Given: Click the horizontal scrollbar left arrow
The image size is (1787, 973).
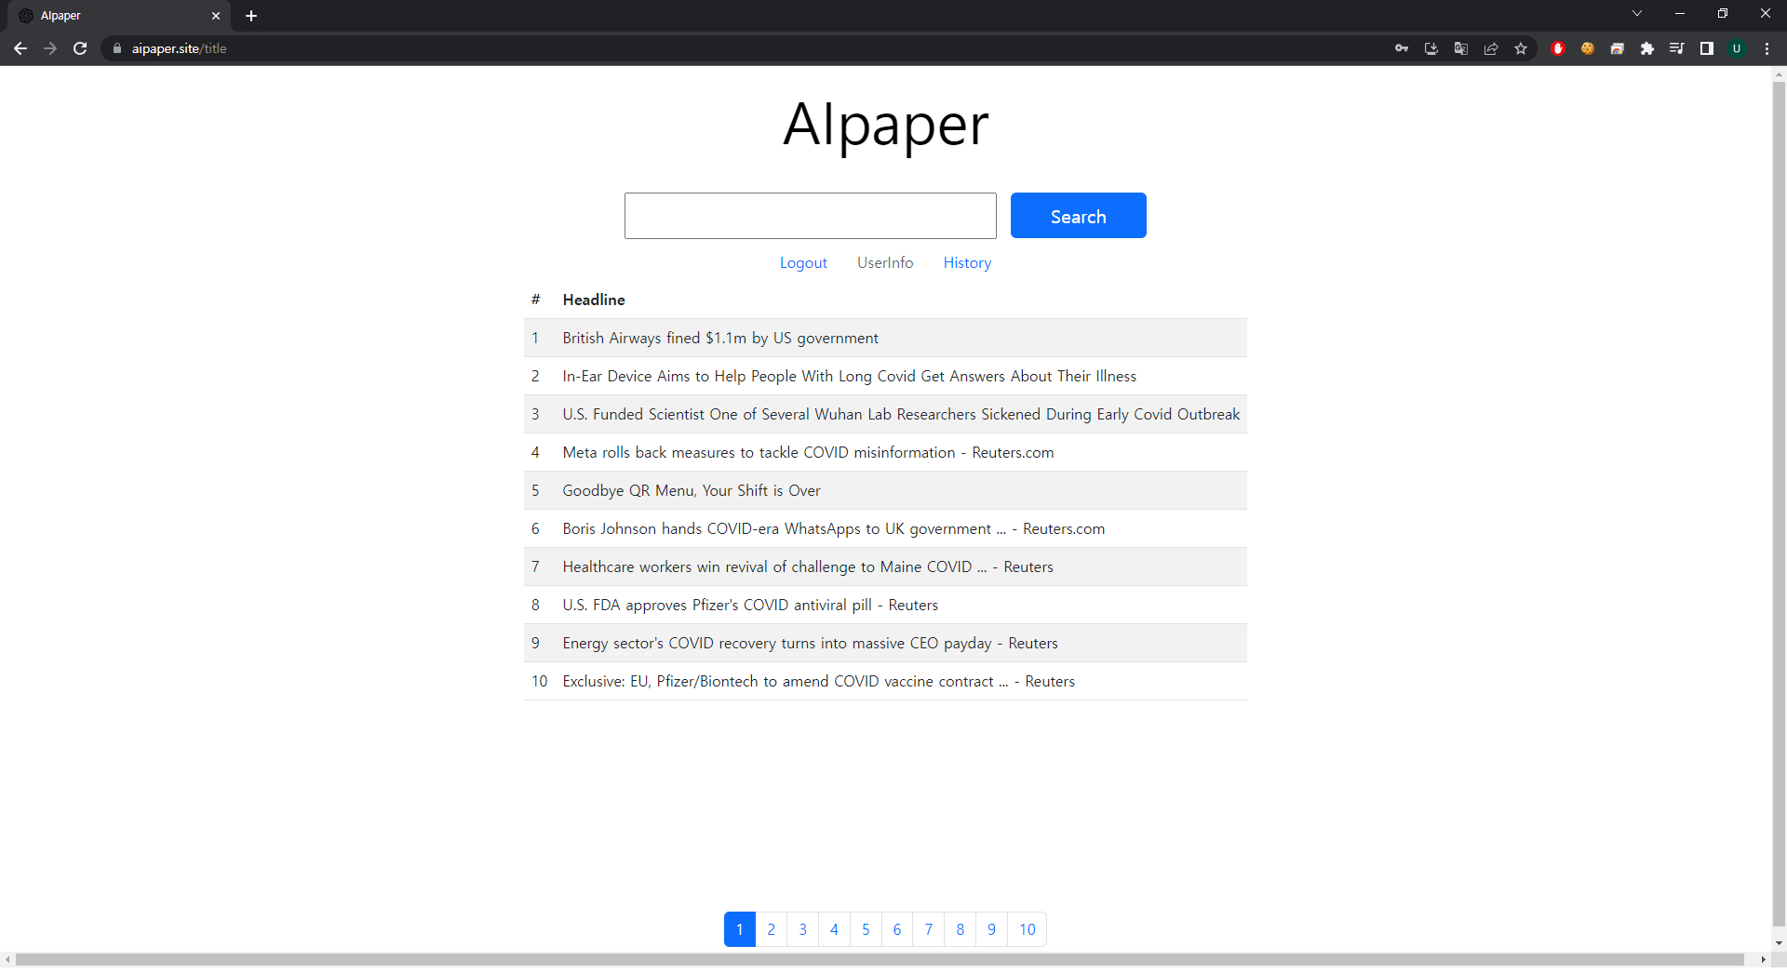Looking at the screenshot, I should (7, 959).
